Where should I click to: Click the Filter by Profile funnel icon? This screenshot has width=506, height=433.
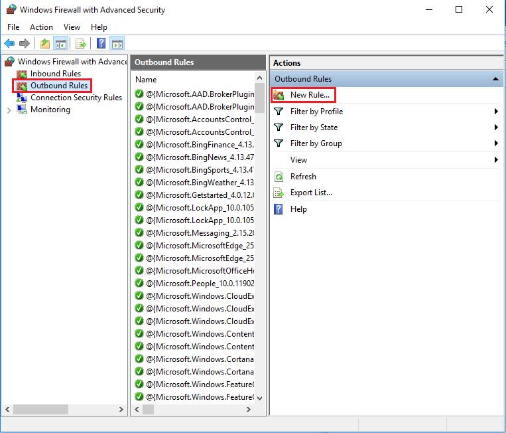click(279, 112)
